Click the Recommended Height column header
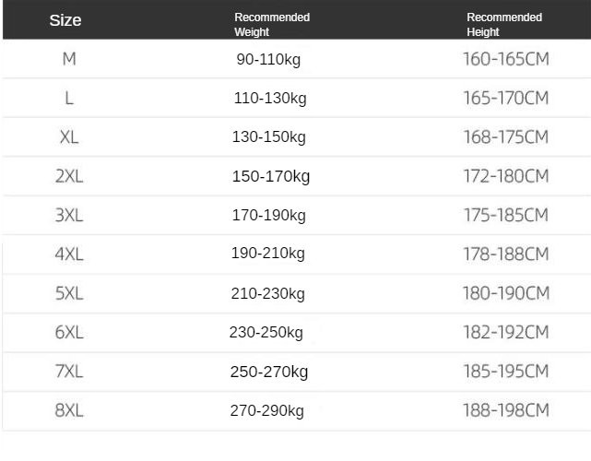Viewport: 591px width, 461px height. click(x=504, y=25)
